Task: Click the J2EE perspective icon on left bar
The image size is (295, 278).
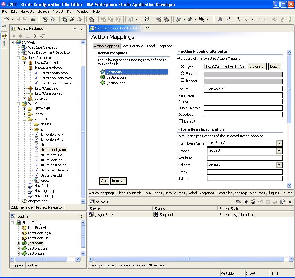Action: 4,36
